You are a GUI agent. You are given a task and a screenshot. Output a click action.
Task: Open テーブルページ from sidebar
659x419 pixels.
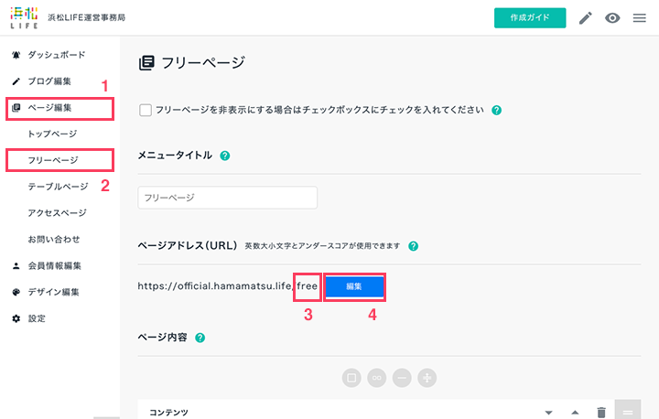(58, 187)
